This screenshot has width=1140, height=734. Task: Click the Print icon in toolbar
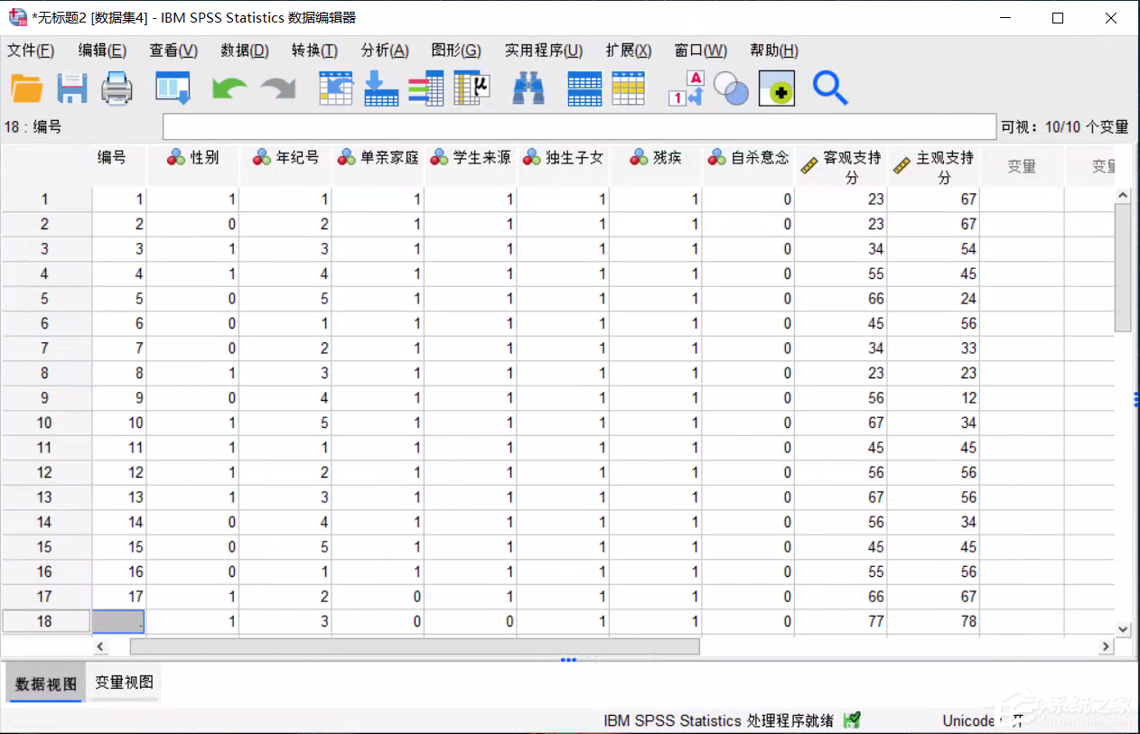117,88
